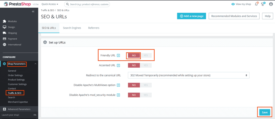Open Design in sidebar
Viewport: 275px width, 119px height.
coord(11,27)
